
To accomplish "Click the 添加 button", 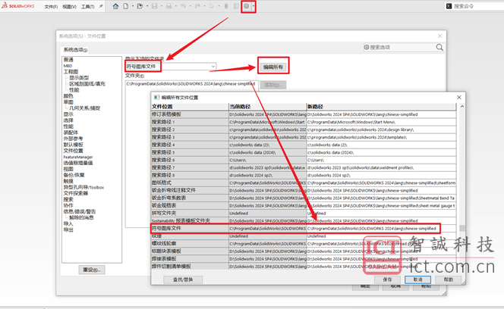I will point(273,85).
